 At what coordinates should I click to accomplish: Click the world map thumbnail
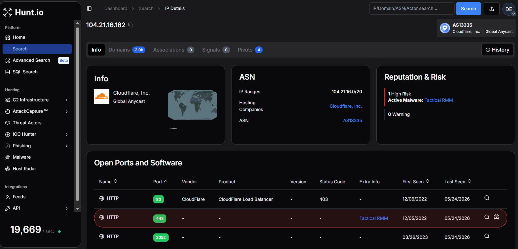pos(192,105)
